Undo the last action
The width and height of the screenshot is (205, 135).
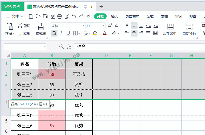tap(74, 17)
